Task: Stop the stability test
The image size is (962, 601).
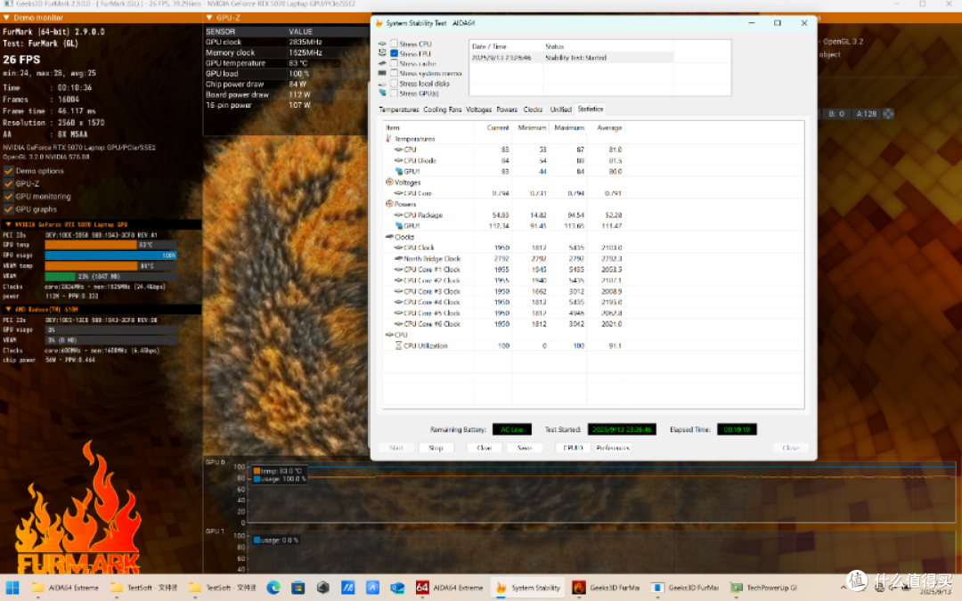Action: pos(436,448)
